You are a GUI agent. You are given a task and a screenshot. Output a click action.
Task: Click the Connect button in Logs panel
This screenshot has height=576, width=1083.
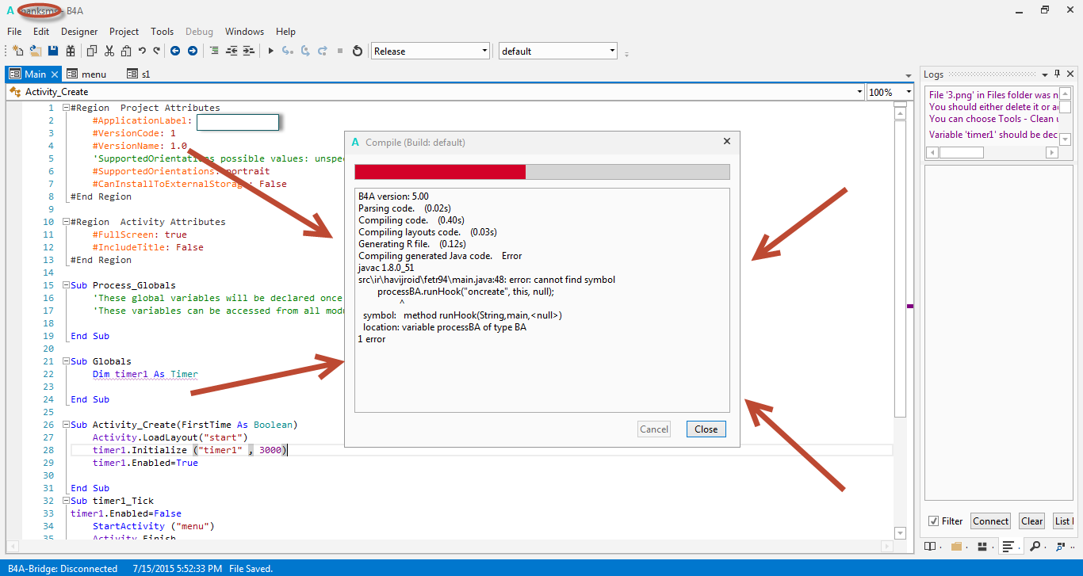pyautogui.click(x=990, y=521)
